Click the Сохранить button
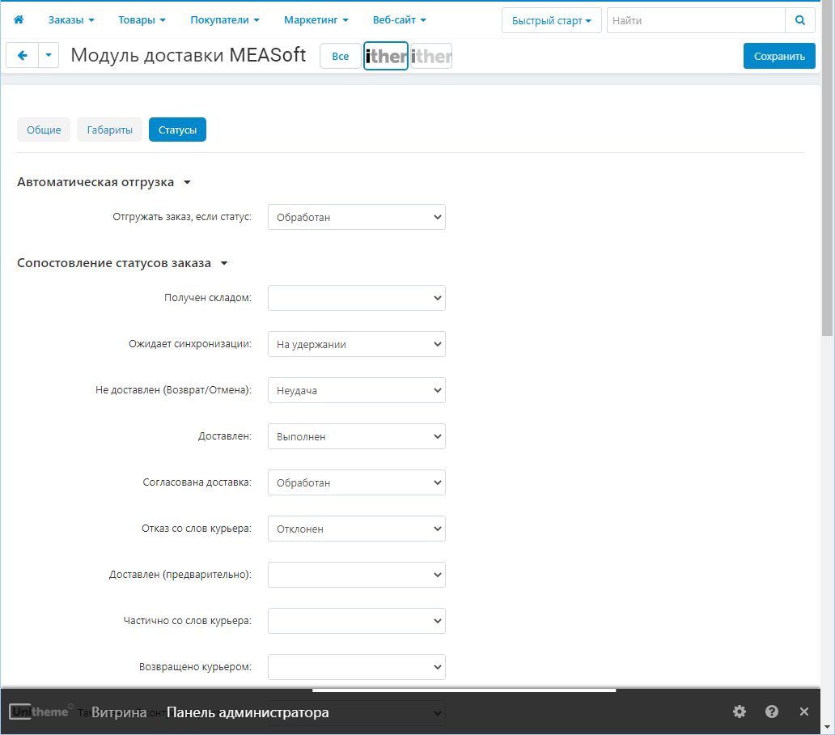The image size is (835, 735). [779, 56]
